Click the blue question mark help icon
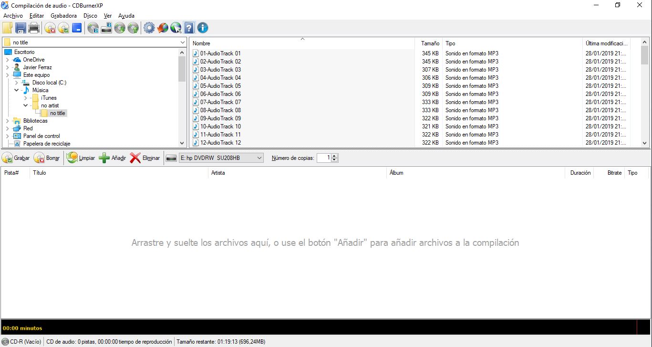The width and height of the screenshot is (652, 347). 189,28
